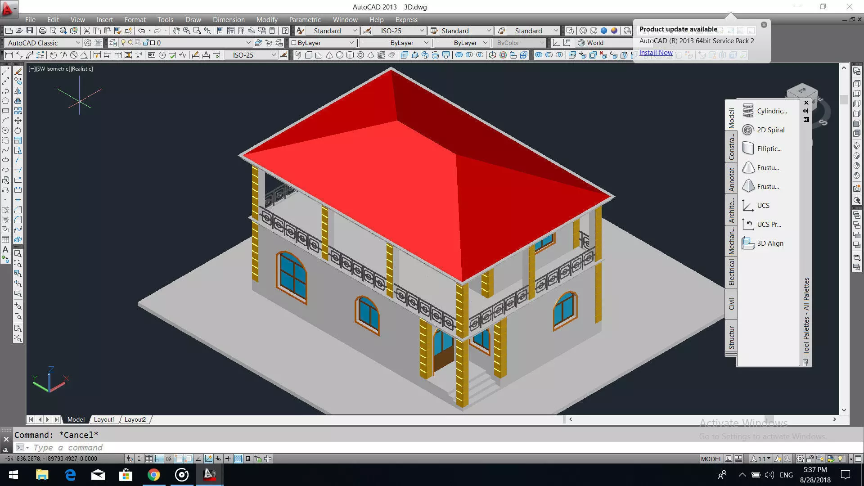Undo the last action with the Undo arrow
The height and width of the screenshot is (486, 864).
[x=141, y=31]
